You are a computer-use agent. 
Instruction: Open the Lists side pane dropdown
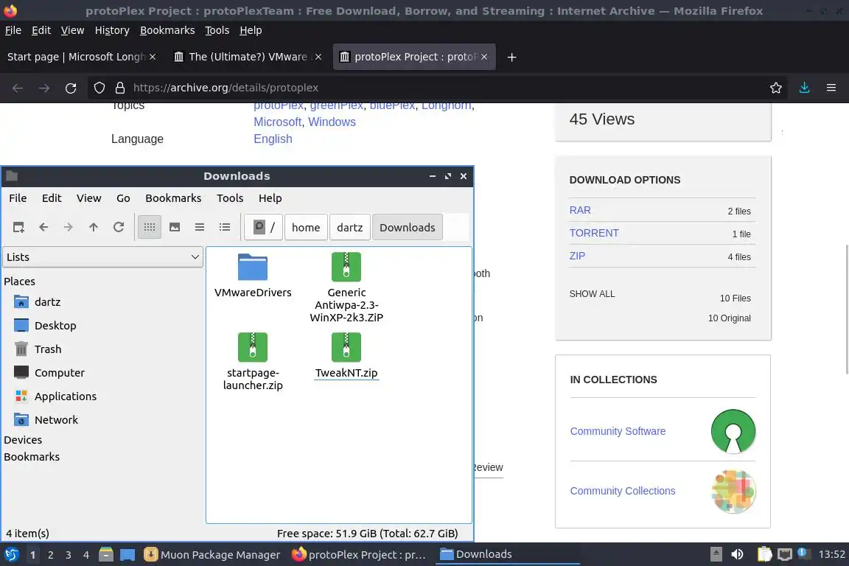(103, 257)
